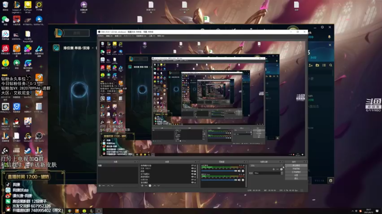Move source down in OBS Sources panel
The height and width of the screenshot is (214, 382).
(x=159, y=185)
